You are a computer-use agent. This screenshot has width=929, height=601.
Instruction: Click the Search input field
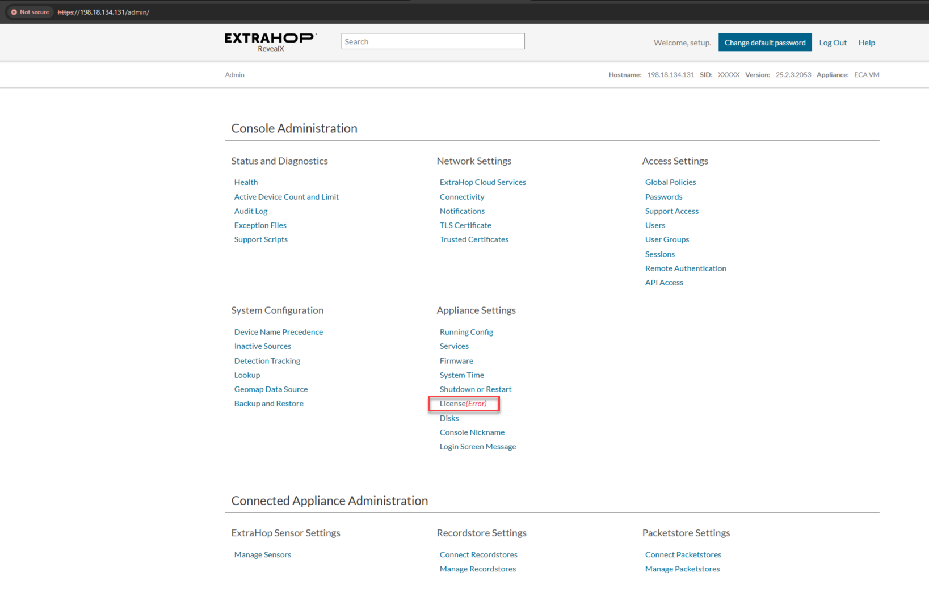[433, 41]
